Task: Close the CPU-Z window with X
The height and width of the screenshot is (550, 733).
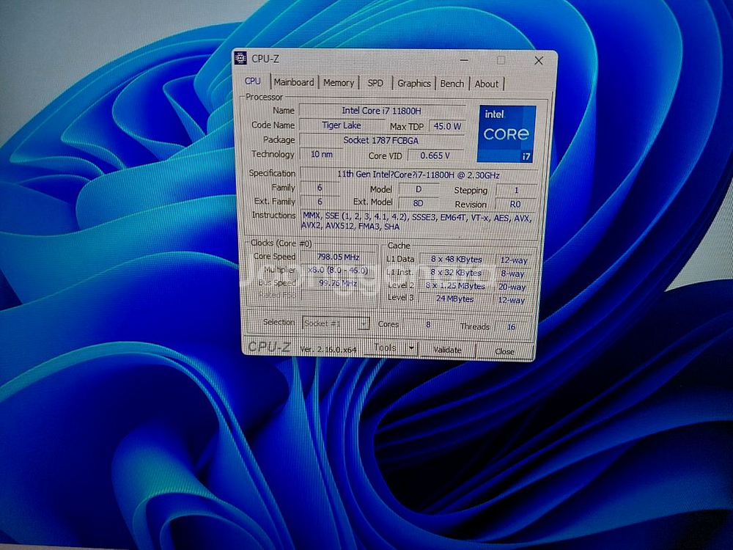Action: pos(539,61)
